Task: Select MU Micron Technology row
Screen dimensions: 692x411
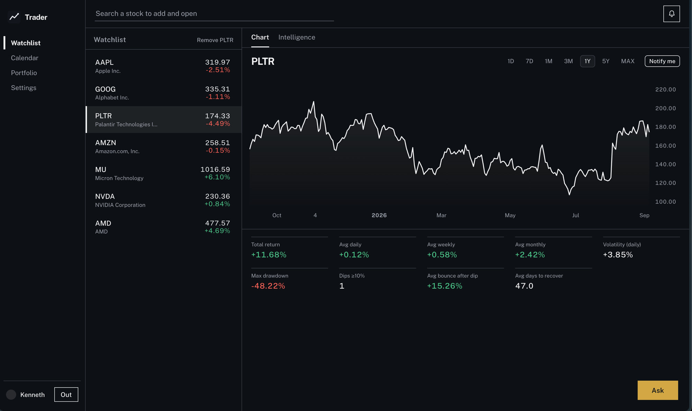Action: click(164, 173)
